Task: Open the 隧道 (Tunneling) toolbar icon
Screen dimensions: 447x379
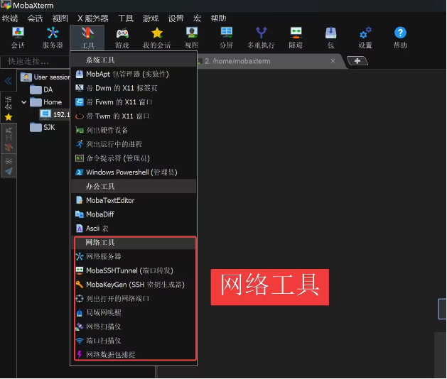Action: click(296, 37)
